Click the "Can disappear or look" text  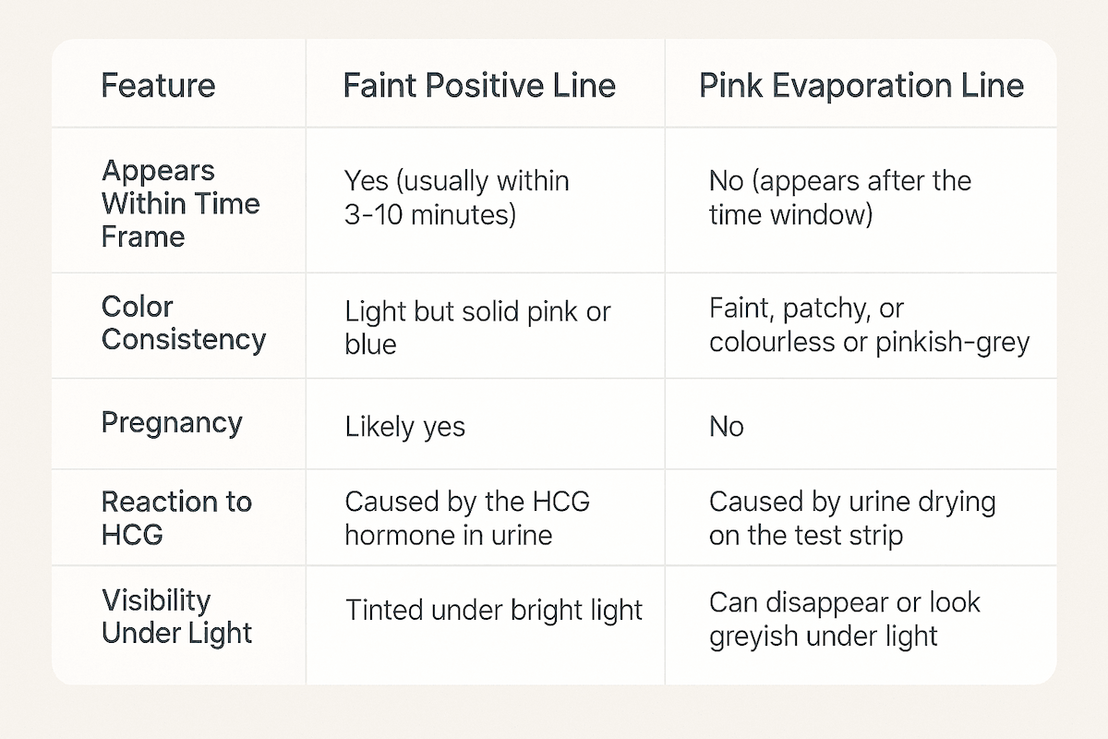point(844,603)
